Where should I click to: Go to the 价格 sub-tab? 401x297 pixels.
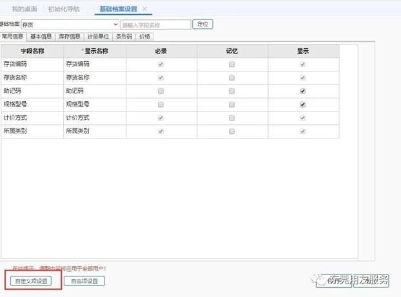click(x=145, y=37)
